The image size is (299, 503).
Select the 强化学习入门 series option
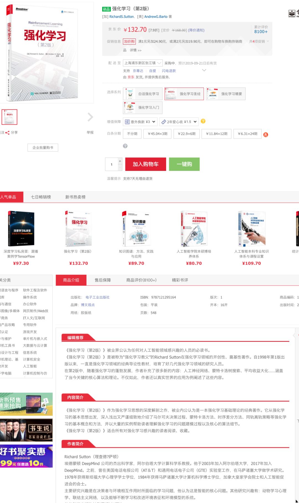click(143, 107)
